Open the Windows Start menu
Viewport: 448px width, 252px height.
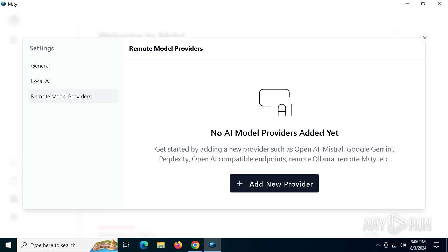pos(8,245)
